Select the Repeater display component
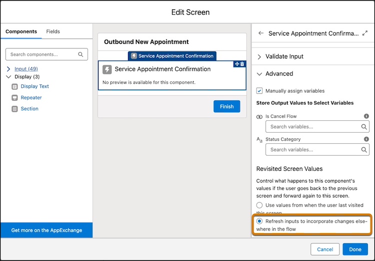375x261 pixels. [x=31, y=97]
